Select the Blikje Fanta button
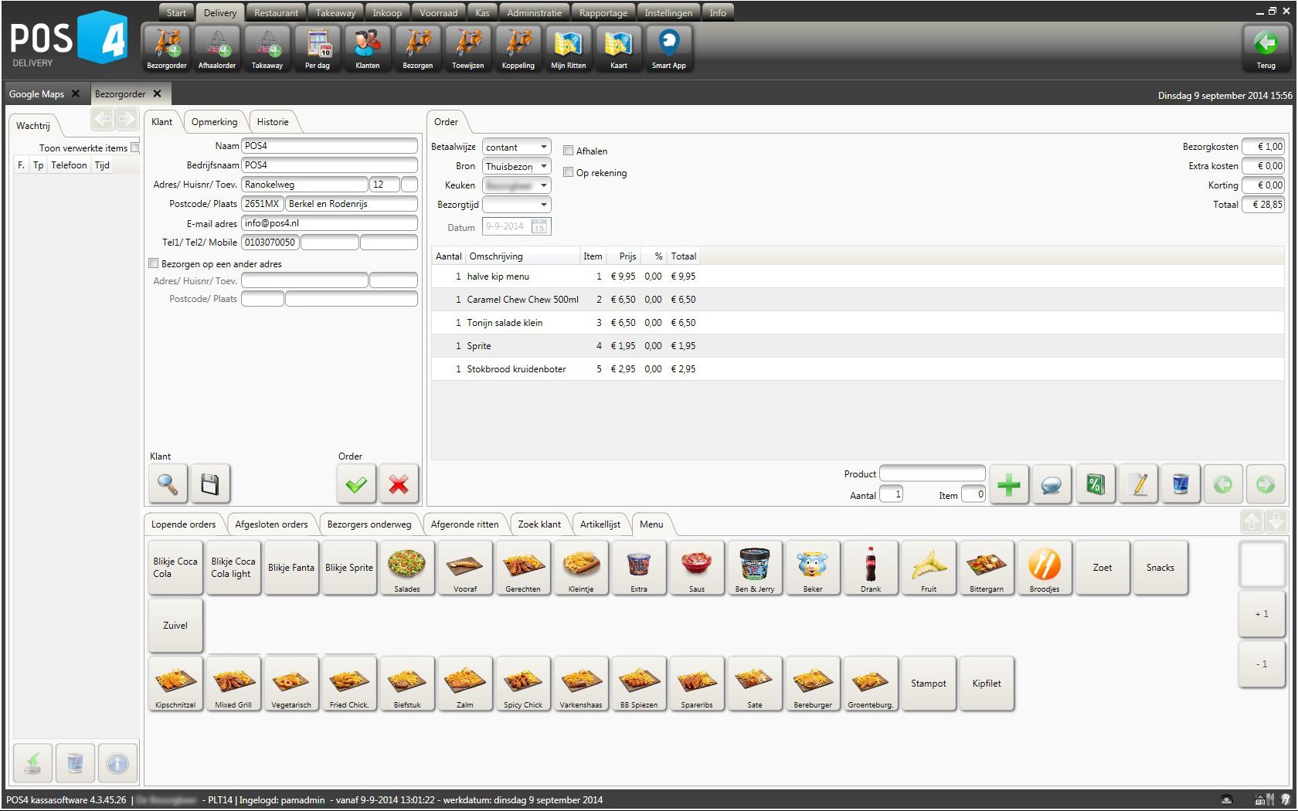 tap(291, 568)
